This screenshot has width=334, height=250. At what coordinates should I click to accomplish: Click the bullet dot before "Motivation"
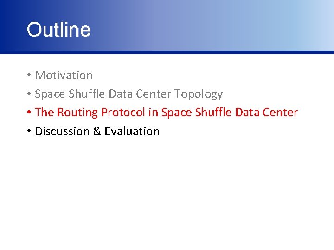29,75
